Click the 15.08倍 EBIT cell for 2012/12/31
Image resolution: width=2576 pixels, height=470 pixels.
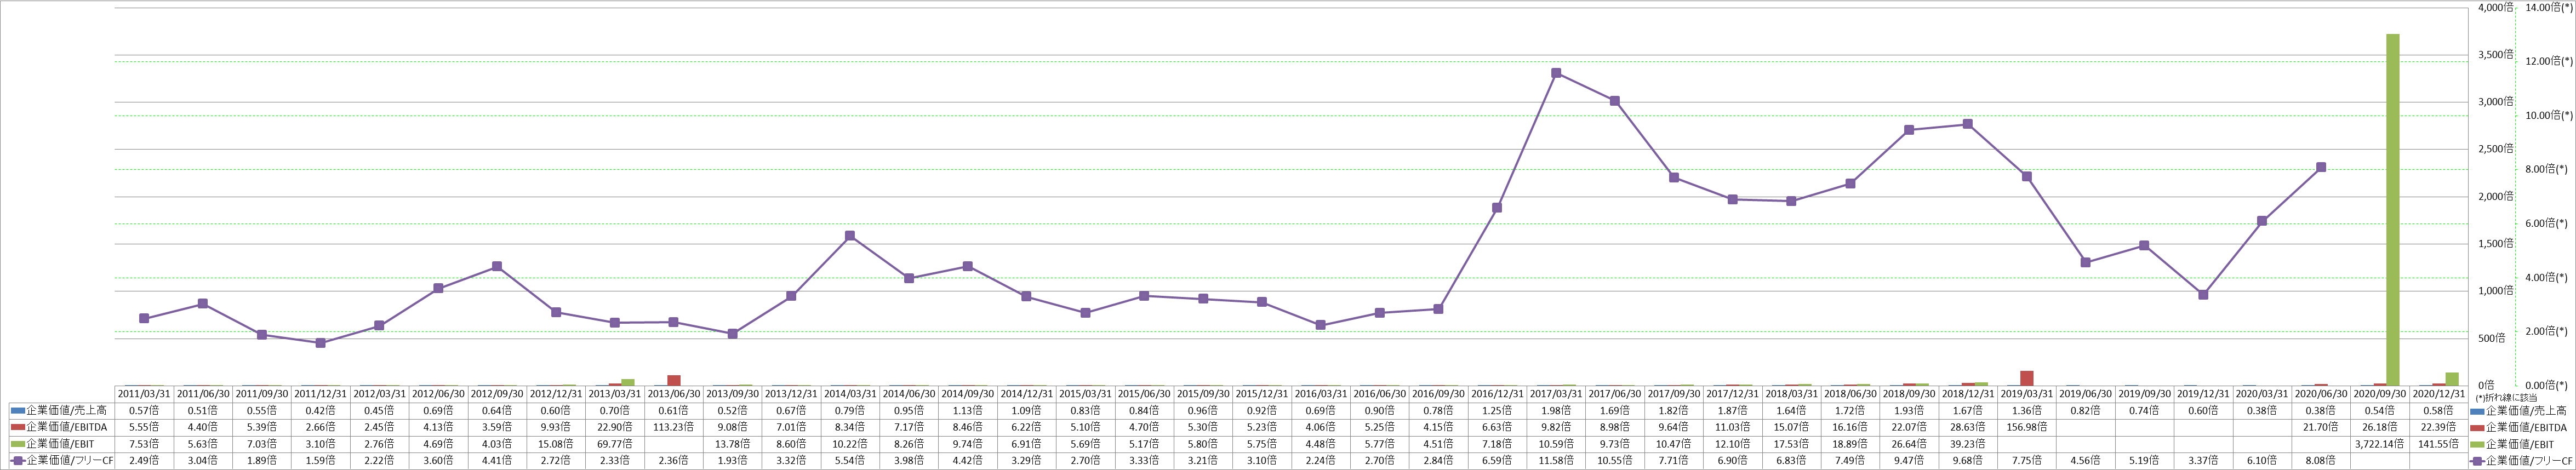pyautogui.click(x=556, y=444)
